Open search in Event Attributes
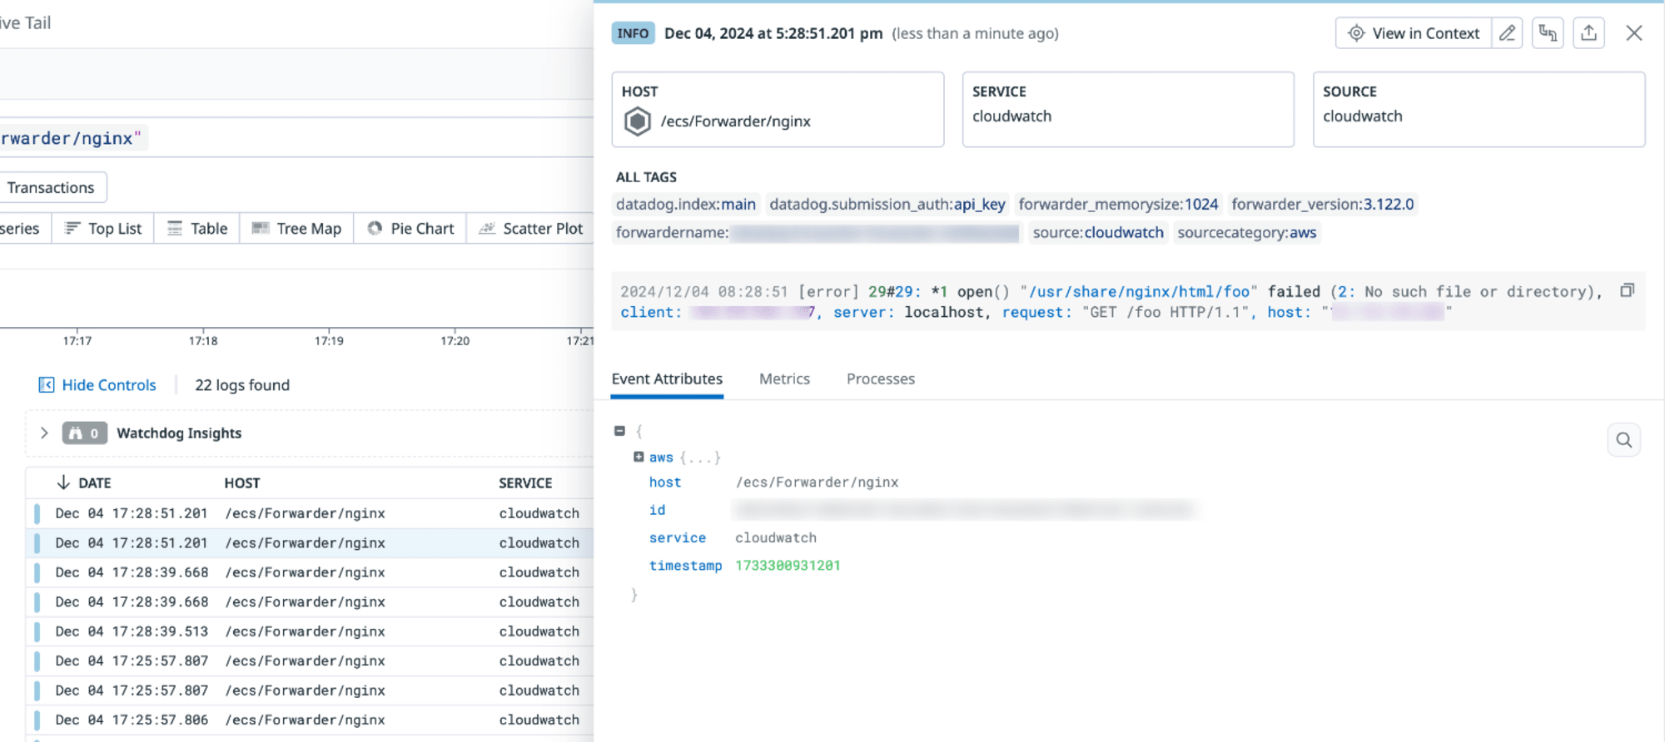1665x742 pixels. pos(1623,440)
